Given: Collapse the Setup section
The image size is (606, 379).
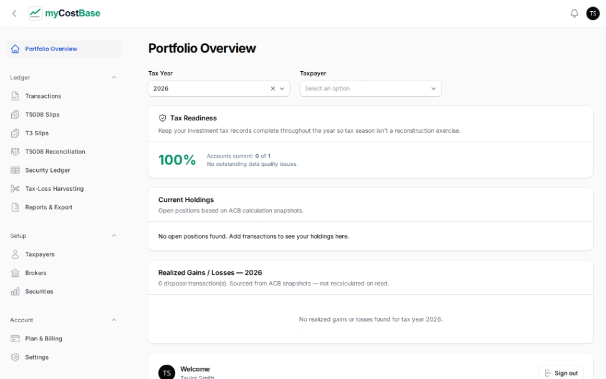Looking at the screenshot, I should tap(114, 236).
